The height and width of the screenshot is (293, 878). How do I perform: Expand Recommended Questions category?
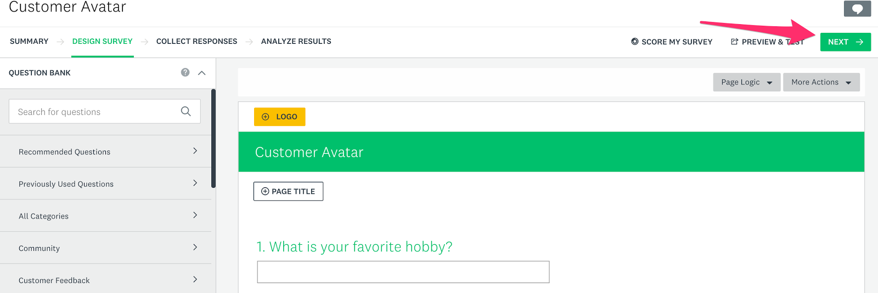pos(106,152)
